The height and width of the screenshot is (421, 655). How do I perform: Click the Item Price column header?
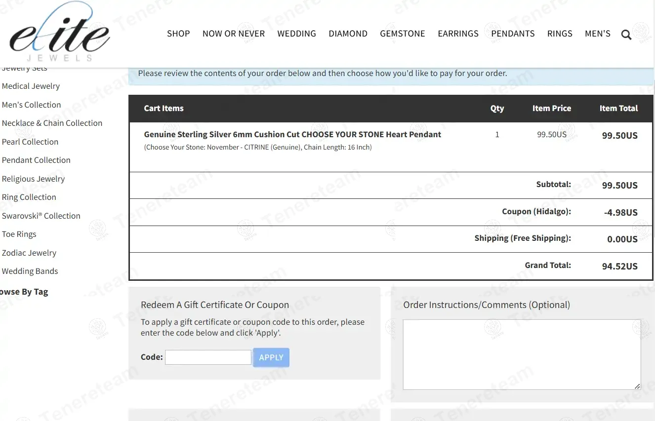[x=552, y=108]
